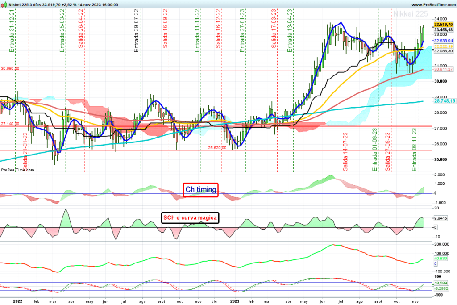Image resolution: width=457 pixels, height=305 pixels.
Task: Click the yellow 32.222,19 moving average tag
Action: pos(444,46)
